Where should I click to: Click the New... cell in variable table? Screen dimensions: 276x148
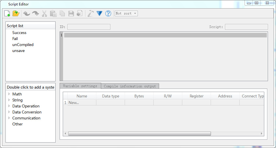click(82, 103)
